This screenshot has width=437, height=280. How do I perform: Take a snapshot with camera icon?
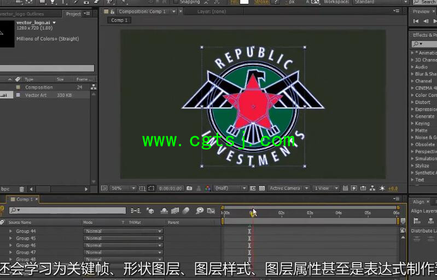click(189, 188)
